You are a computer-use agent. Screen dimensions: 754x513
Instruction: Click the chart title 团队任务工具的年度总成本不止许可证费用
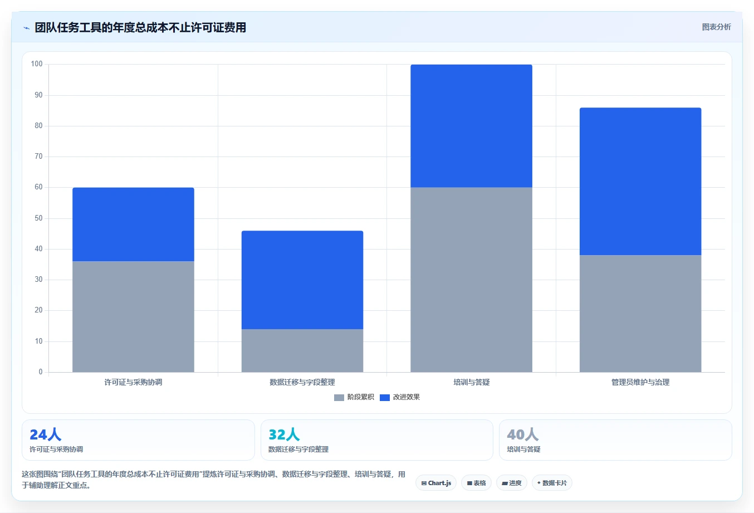point(140,27)
